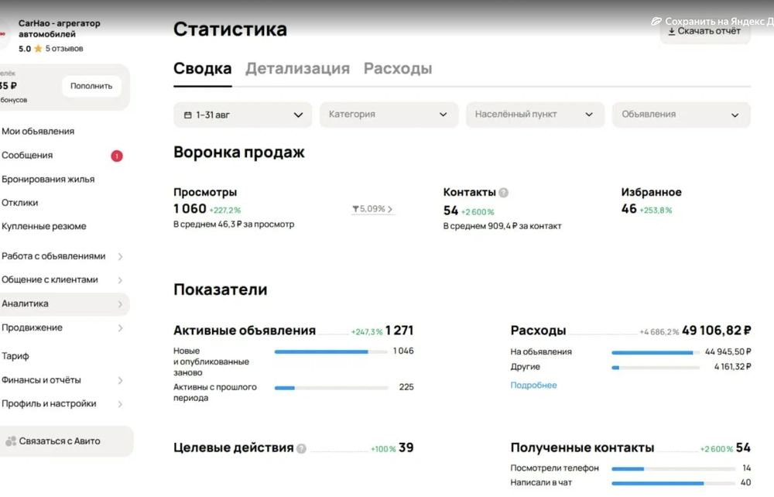This screenshot has height=497, width=774.
Task: Click the Написали в чат progress bar
Action: 672,484
